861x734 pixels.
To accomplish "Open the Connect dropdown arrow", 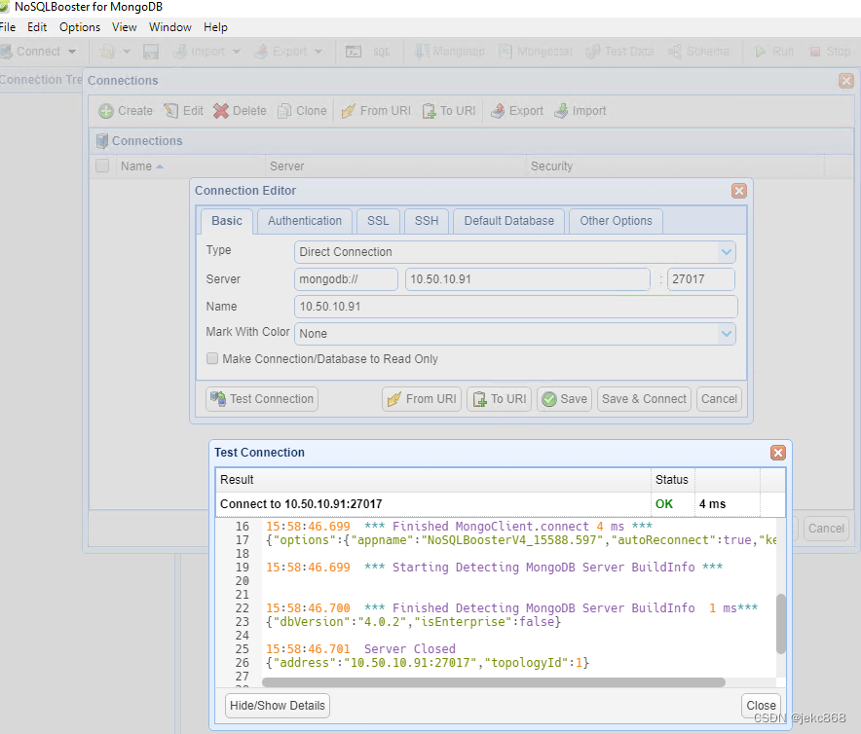I will click(x=72, y=52).
